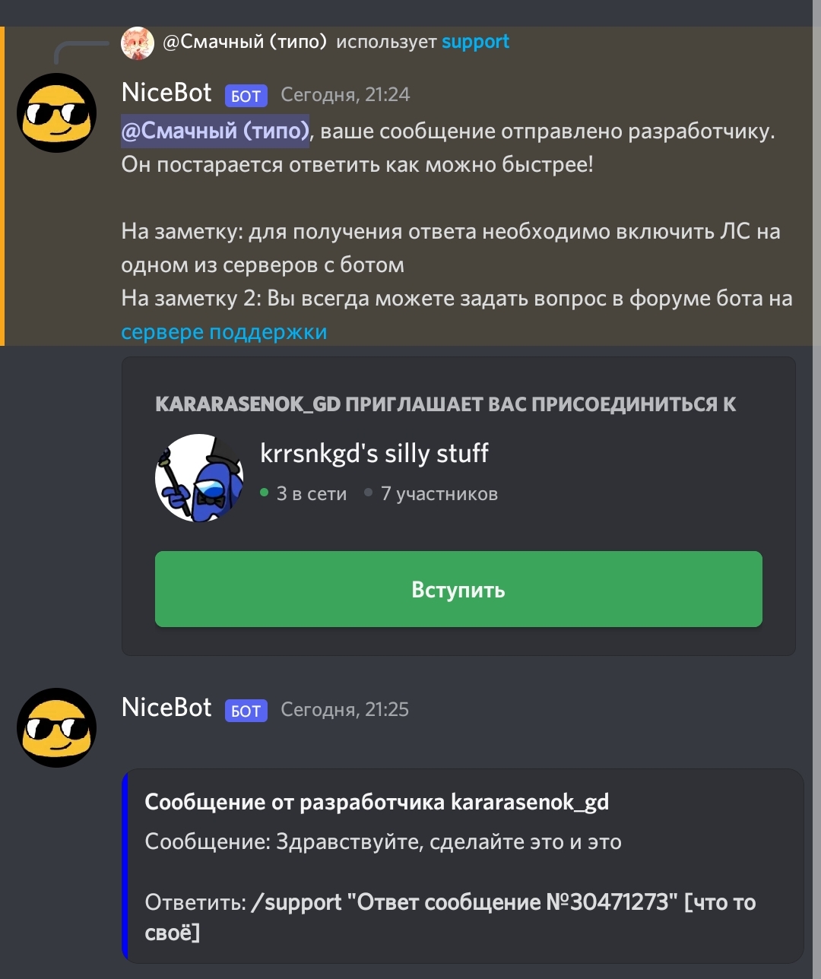Open the small Смачный avatar in the reply header
This screenshot has height=979, width=821.
138,43
